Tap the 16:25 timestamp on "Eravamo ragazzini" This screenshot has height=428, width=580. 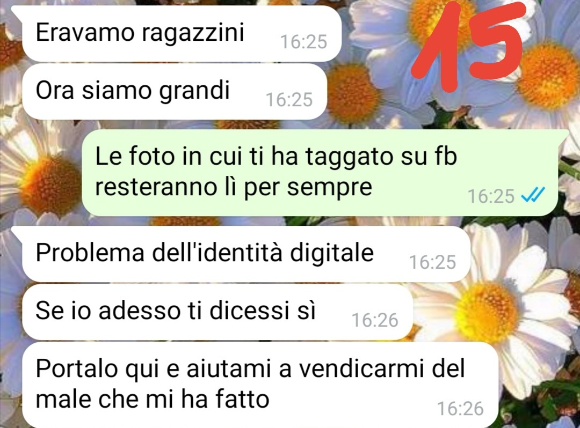point(303,42)
